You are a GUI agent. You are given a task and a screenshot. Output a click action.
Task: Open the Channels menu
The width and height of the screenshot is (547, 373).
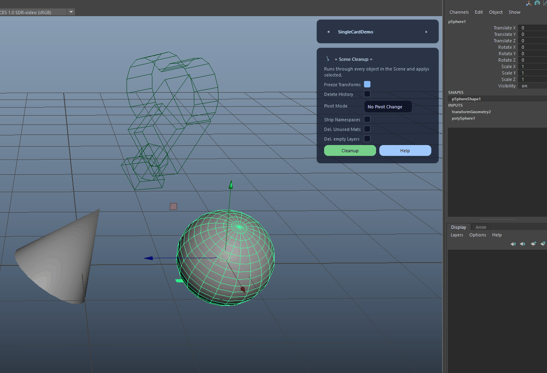pos(459,12)
